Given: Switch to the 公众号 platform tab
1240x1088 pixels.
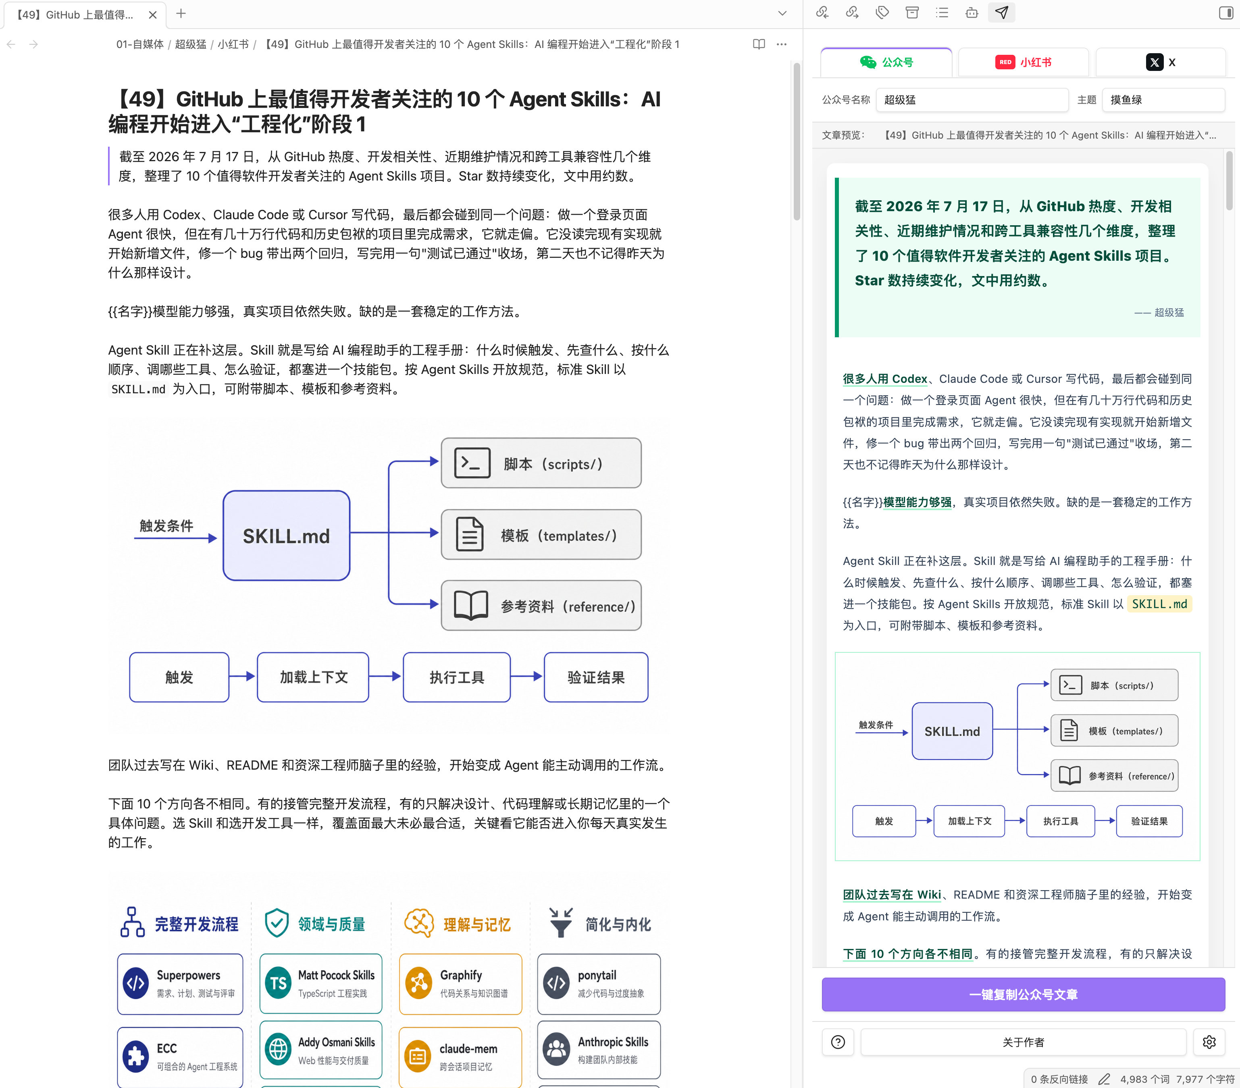Looking at the screenshot, I should (x=886, y=62).
